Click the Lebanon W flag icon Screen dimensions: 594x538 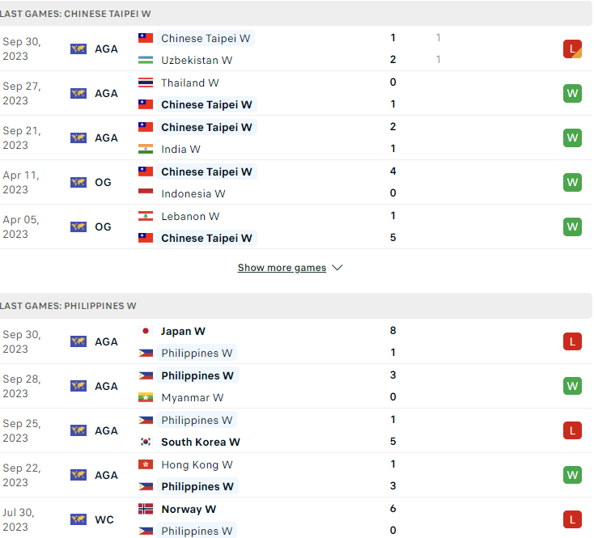(146, 216)
